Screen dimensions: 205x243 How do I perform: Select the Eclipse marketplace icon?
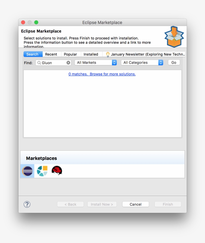tap(27, 171)
